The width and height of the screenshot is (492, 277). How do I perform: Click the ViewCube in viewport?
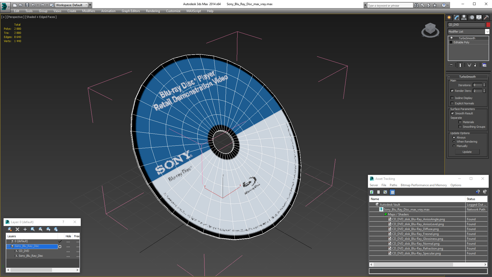[430, 30]
